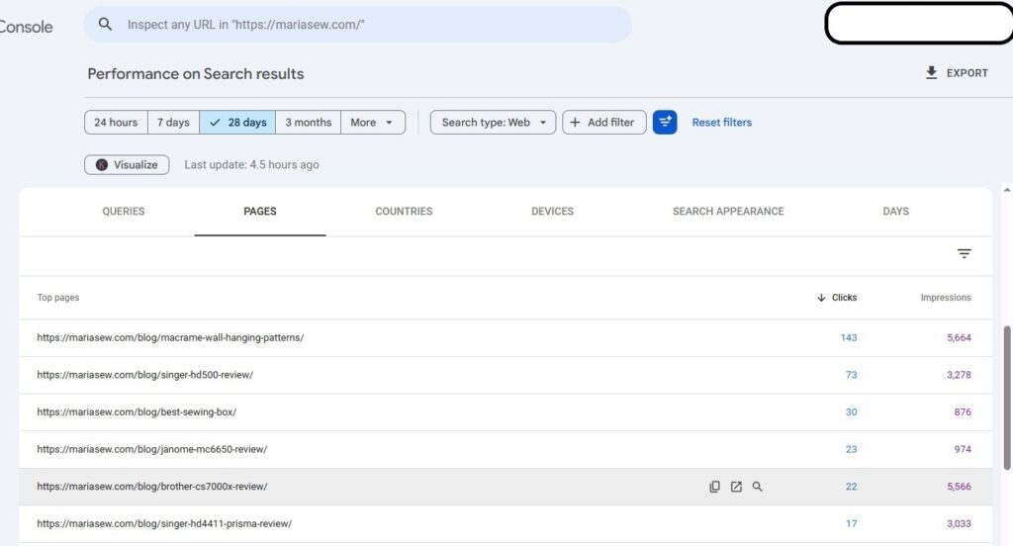The image size is (1013, 546).
Task: Select the 3 months date range
Action: tap(309, 122)
